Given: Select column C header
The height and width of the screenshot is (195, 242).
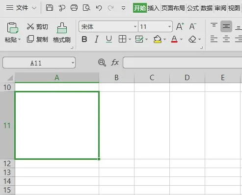Looking at the screenshot, I should (152, 78).
